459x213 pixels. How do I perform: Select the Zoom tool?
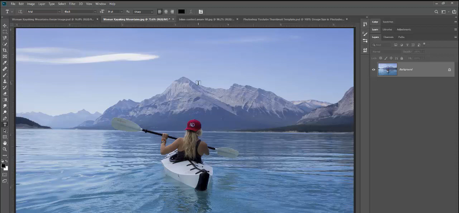[x=5, y=149]
